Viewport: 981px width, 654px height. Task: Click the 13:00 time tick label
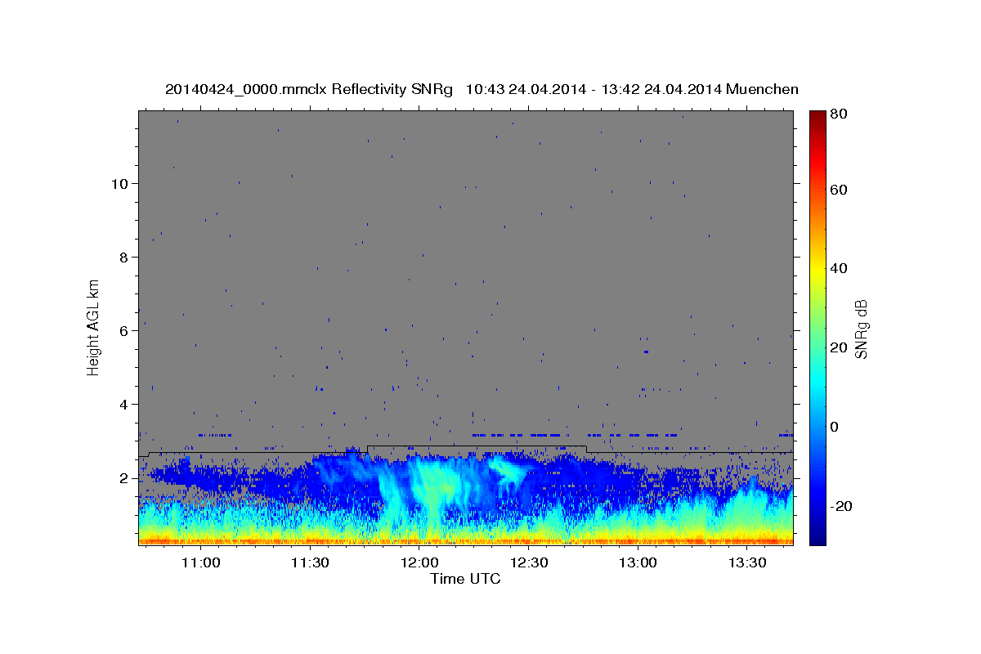pyautogui.click(x=638, y=563)
